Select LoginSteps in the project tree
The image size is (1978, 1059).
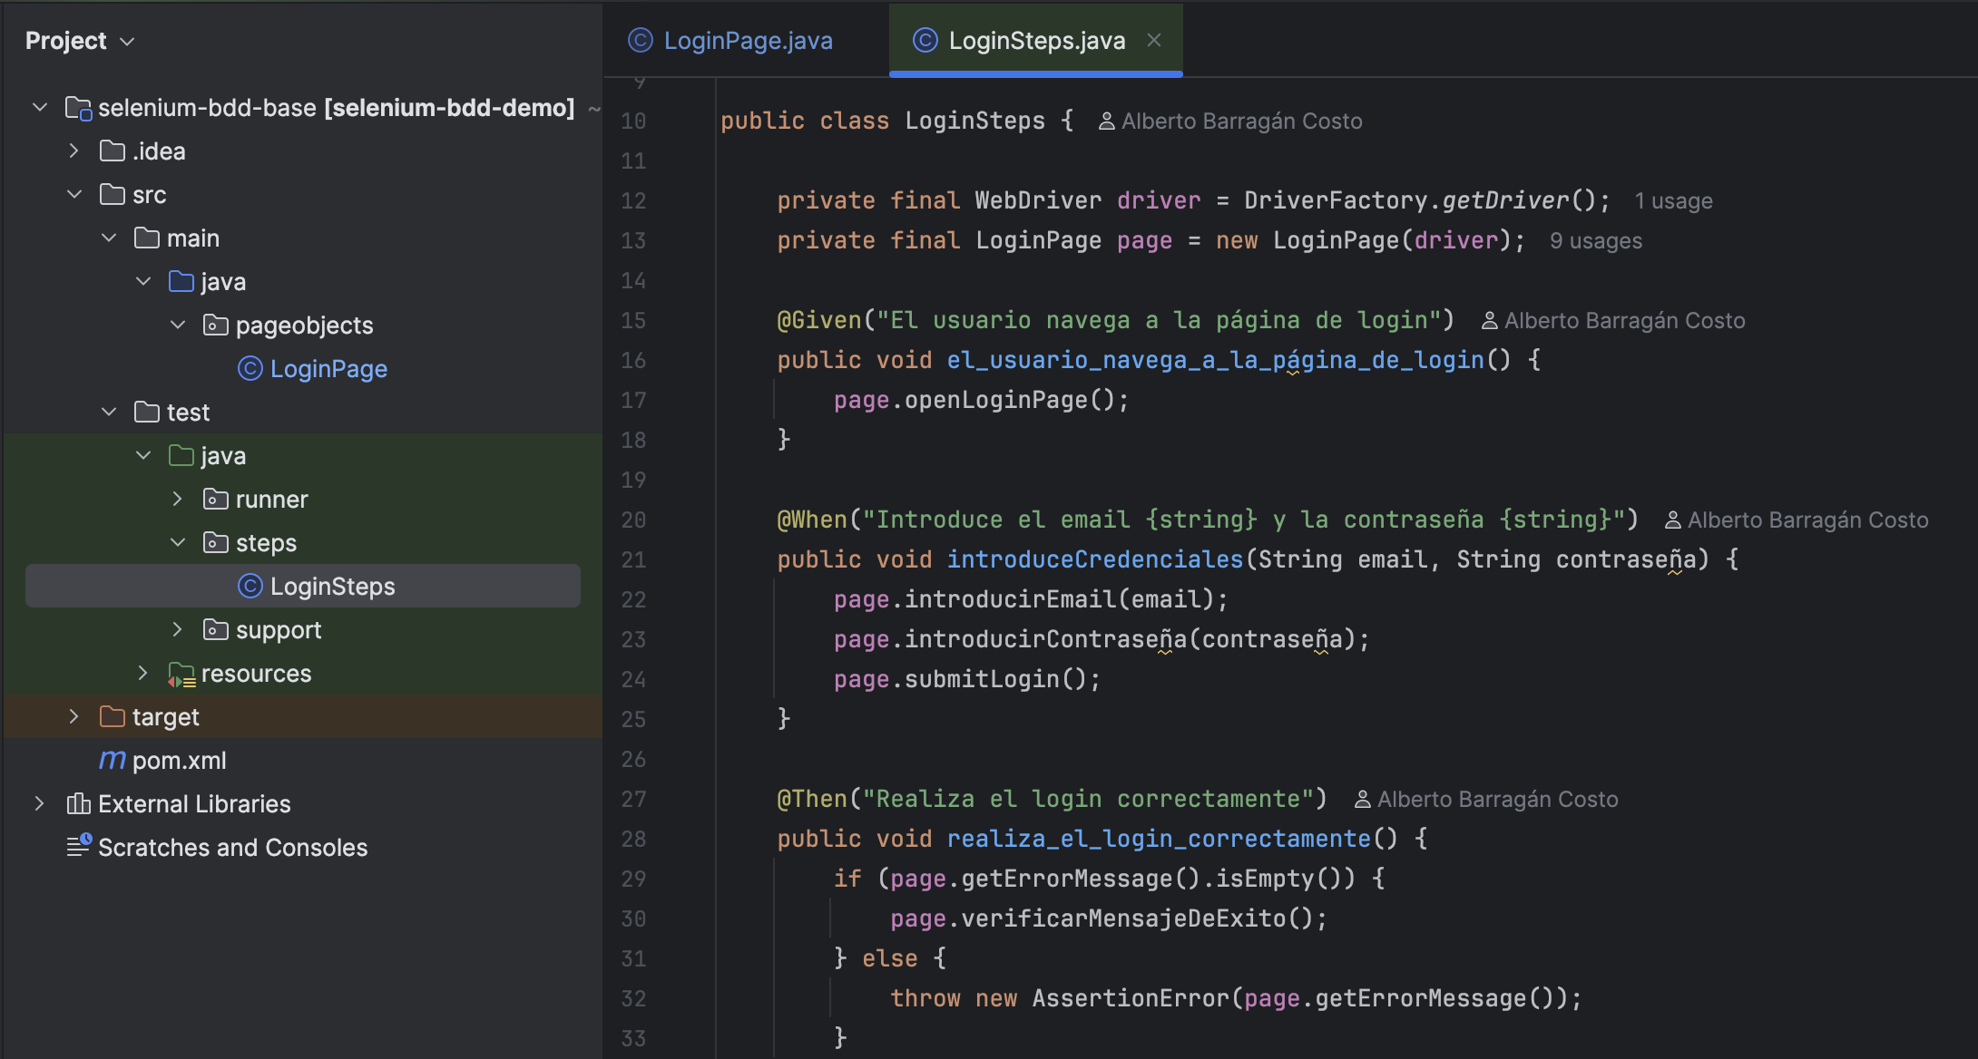303,586
